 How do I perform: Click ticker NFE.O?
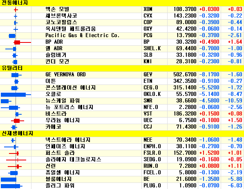(151, 107)
